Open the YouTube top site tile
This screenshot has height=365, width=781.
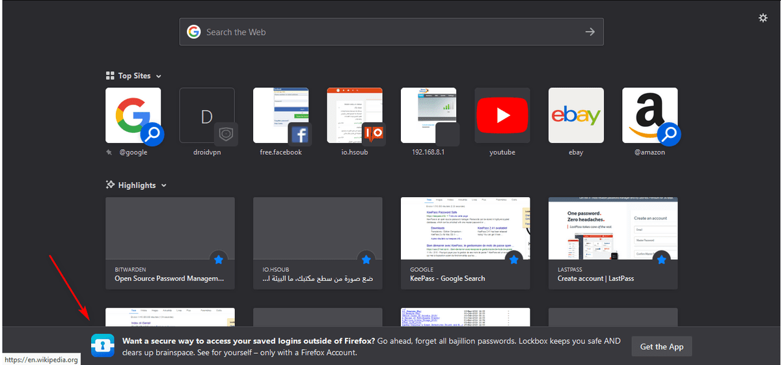[502, 116]
